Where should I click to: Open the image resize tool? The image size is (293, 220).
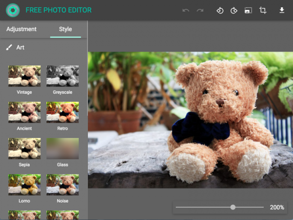pyautogui.click(x=248, y=10)
